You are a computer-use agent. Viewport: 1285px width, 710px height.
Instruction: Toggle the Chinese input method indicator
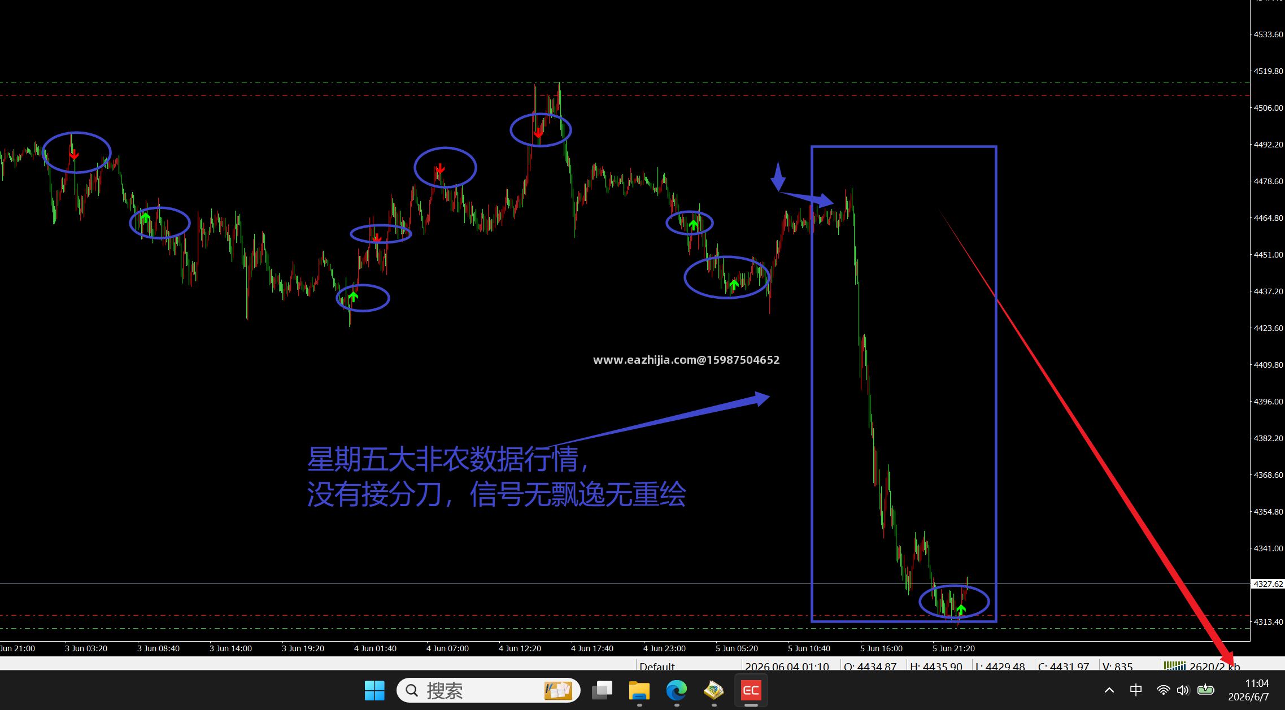tap(1136, 690)
